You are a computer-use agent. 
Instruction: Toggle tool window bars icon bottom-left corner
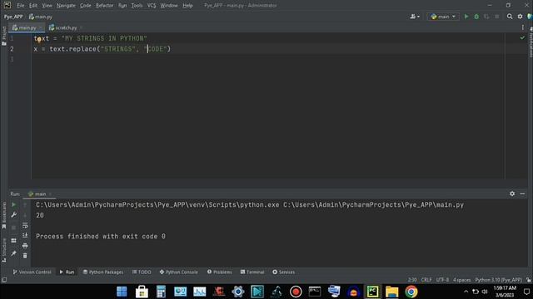tap(4, 280)
